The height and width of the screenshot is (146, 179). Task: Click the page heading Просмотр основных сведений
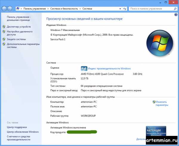pyautogui.click(x=84, y=19)
